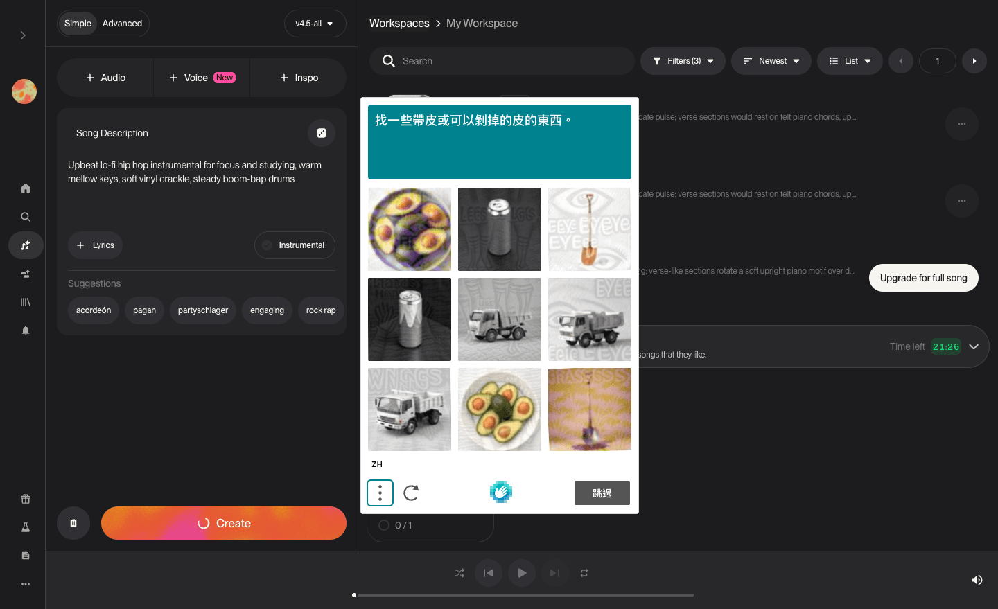Select the middle-right dump truck image

pos(590,319)
